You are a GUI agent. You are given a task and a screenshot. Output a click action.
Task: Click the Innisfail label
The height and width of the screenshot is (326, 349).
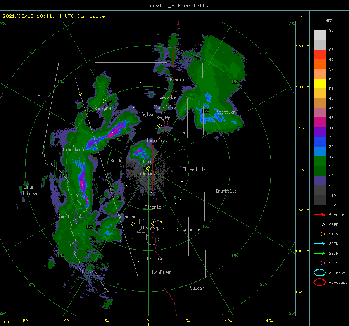coord(157,140)
